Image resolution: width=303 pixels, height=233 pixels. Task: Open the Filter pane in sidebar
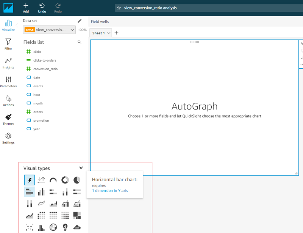[8, 44]
